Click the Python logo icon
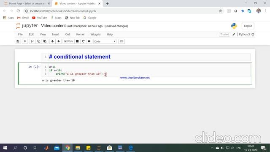 click(234, 26)
